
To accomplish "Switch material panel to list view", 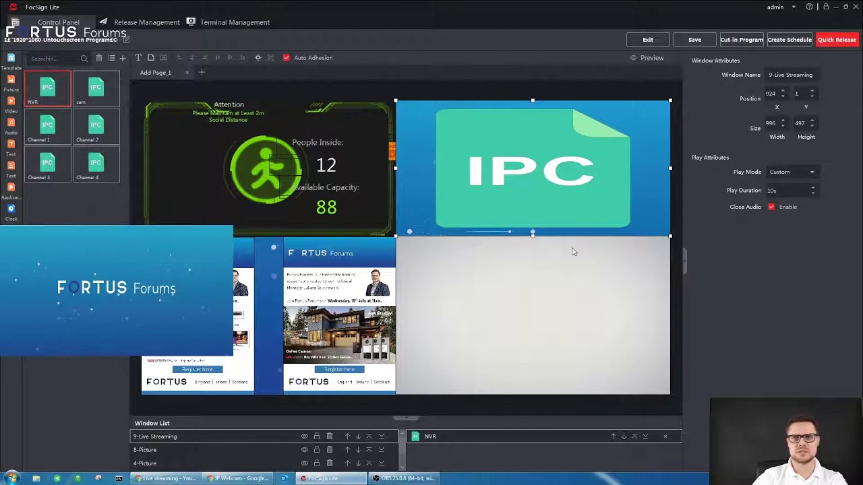I will click(111, 58).
